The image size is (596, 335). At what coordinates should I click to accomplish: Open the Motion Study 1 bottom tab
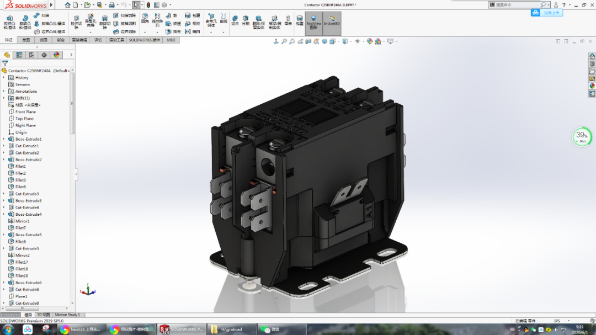pyautogui.click(x=67, y=315)
